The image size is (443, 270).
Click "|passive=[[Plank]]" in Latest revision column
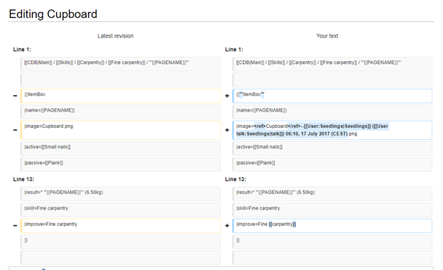point(121,164)
